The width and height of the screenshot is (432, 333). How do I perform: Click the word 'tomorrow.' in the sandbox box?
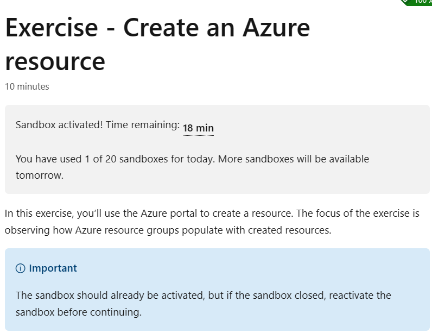40,175
